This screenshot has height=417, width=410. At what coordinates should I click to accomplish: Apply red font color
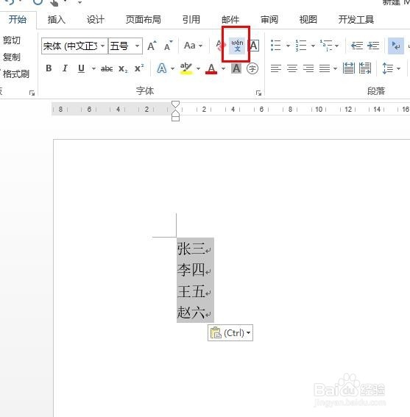211,68
